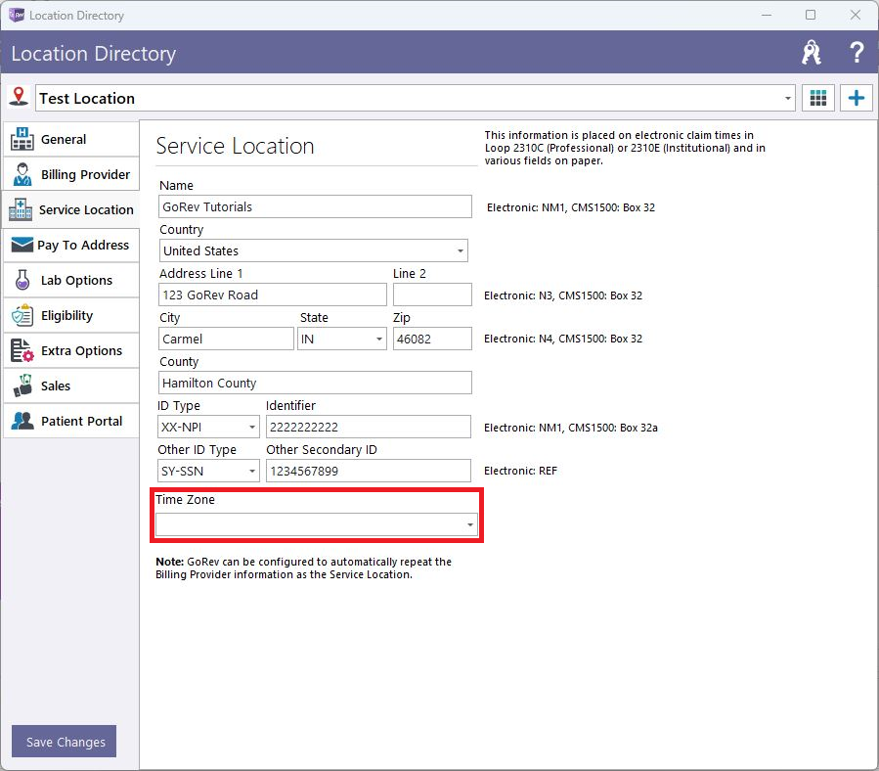Click the County field

click(x=315, y=383)
